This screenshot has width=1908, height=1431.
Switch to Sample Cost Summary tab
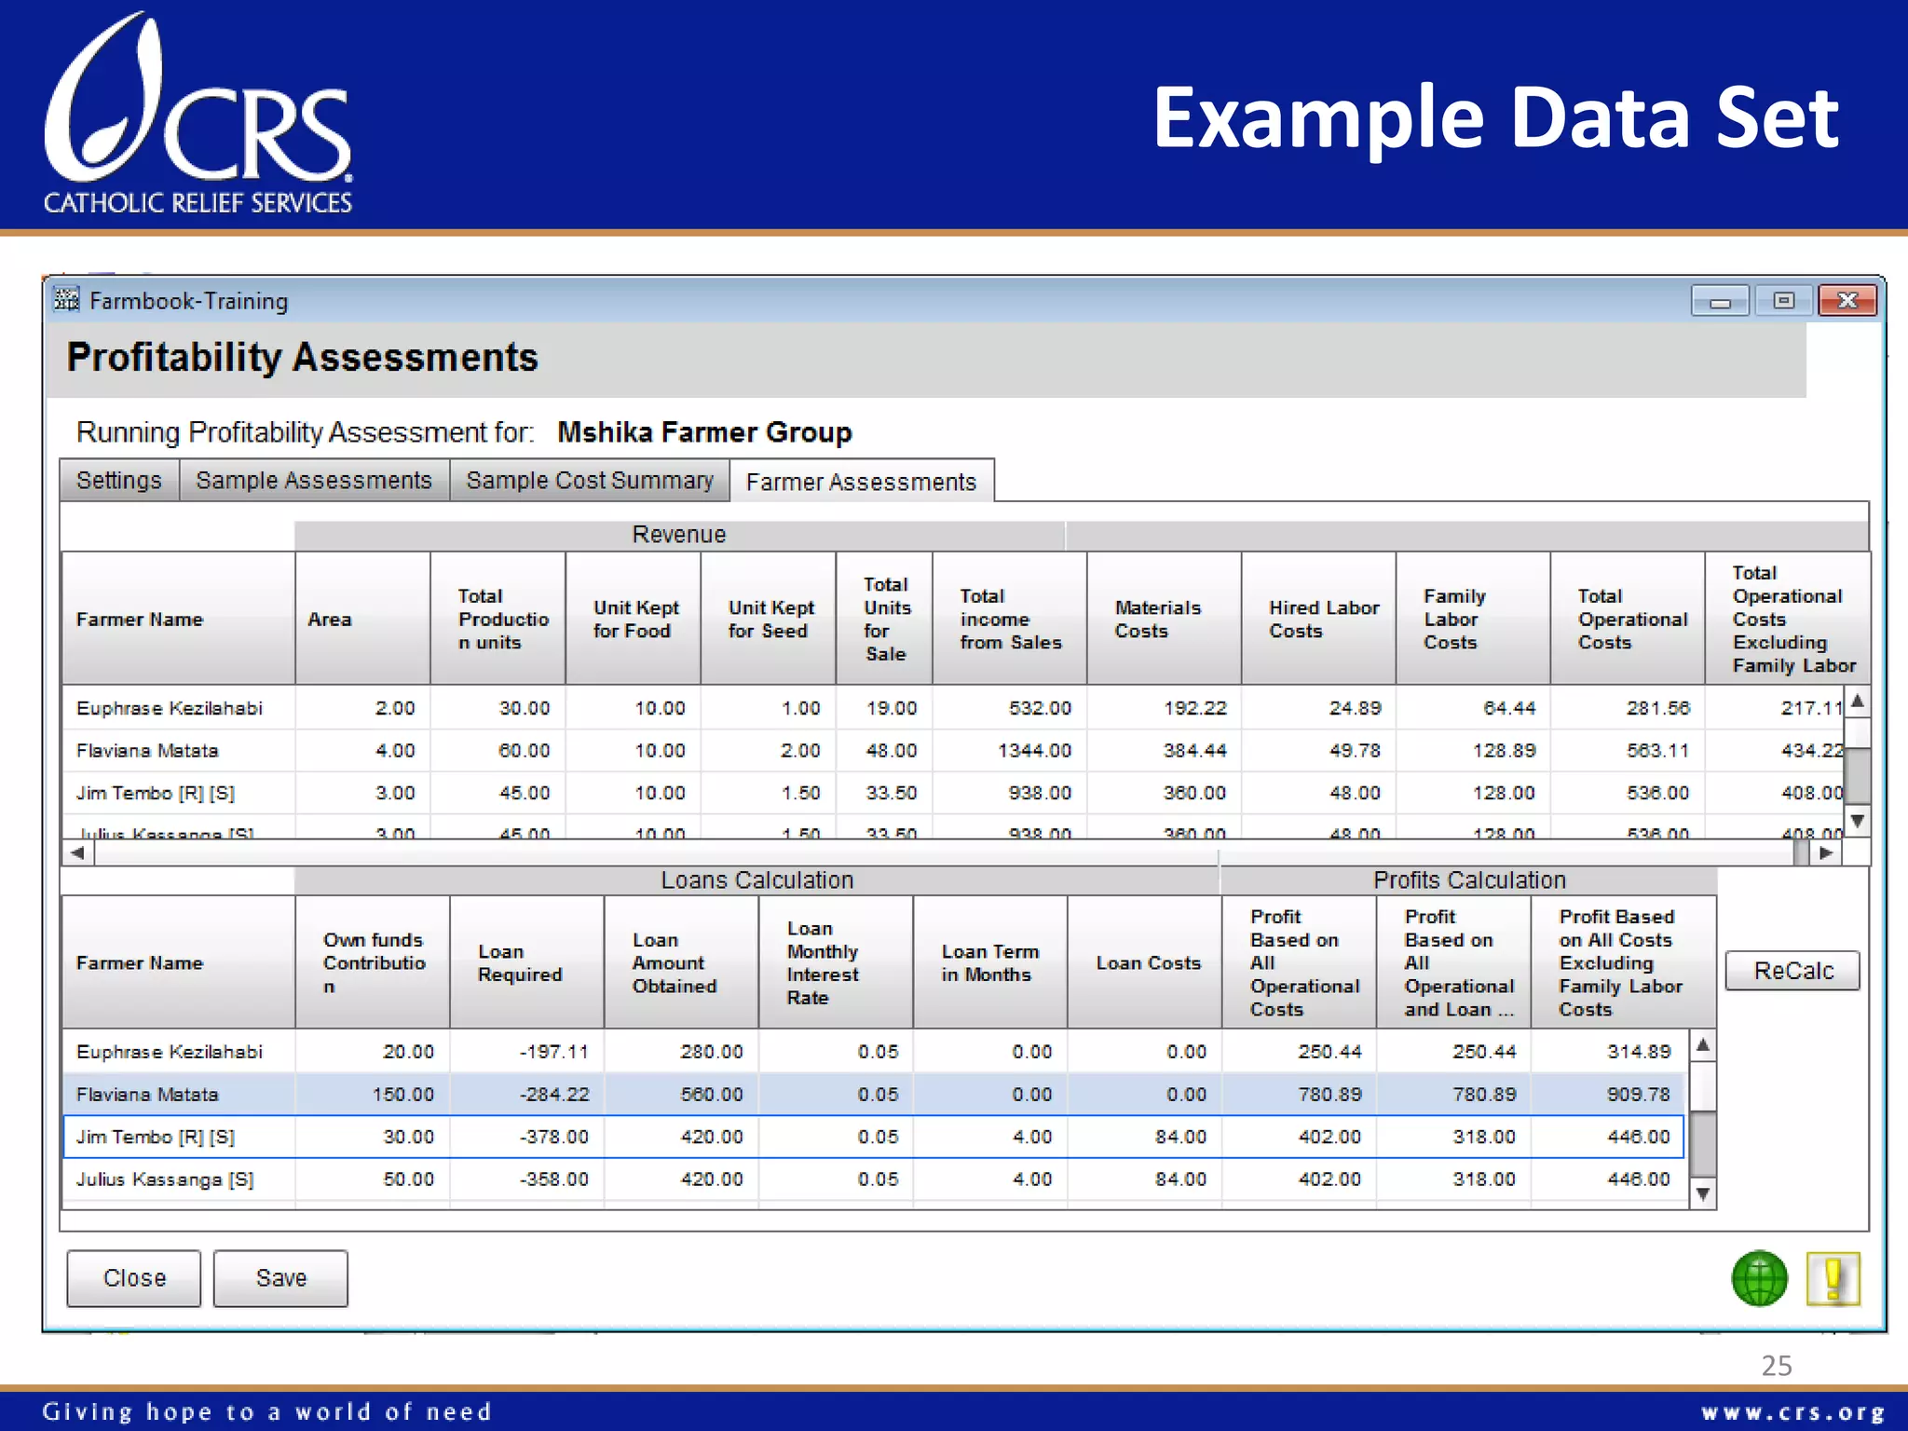[x=590, y=480]
